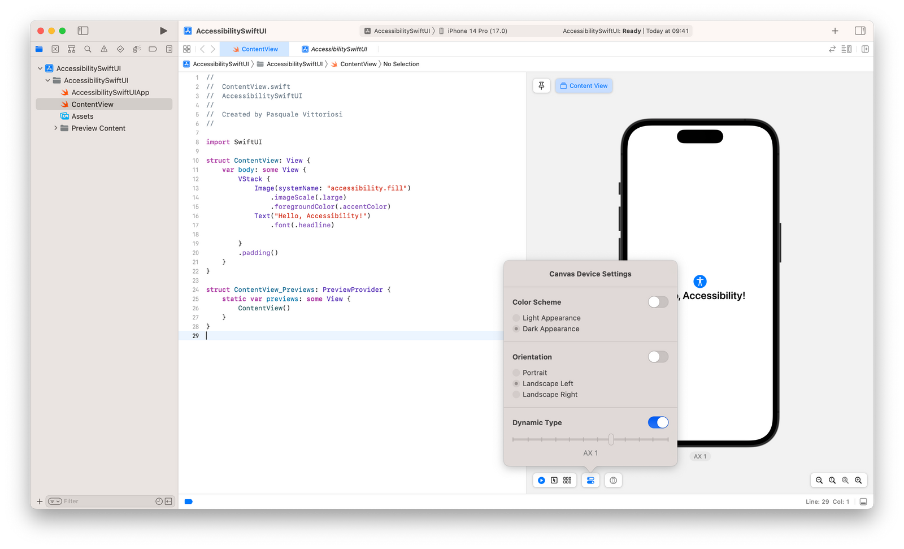Select the Selectable preview mode icon

pos(554,480)
